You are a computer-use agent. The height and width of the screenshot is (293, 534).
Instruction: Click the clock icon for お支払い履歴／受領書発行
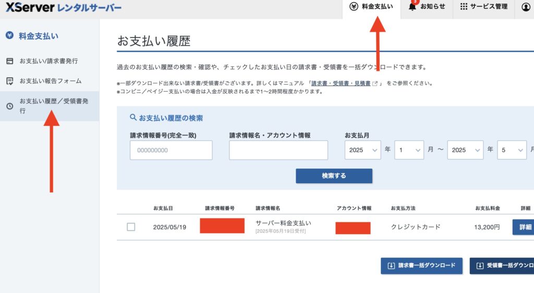coord(10,106)
